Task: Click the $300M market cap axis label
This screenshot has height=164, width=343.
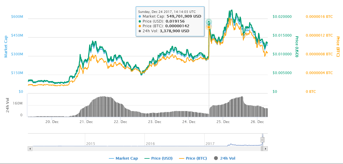Action: coord(17,54)
